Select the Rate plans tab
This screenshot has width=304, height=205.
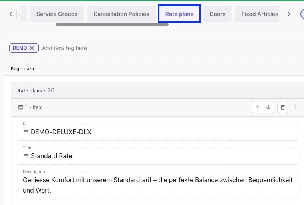(x=179, y=14)
